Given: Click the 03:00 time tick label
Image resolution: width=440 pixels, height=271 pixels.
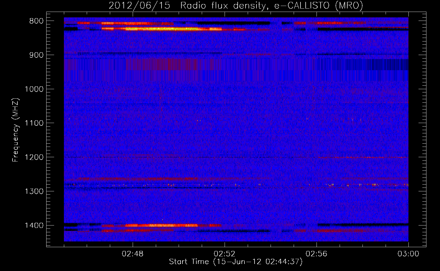Looking at the screenshot, I should point(408,254).
